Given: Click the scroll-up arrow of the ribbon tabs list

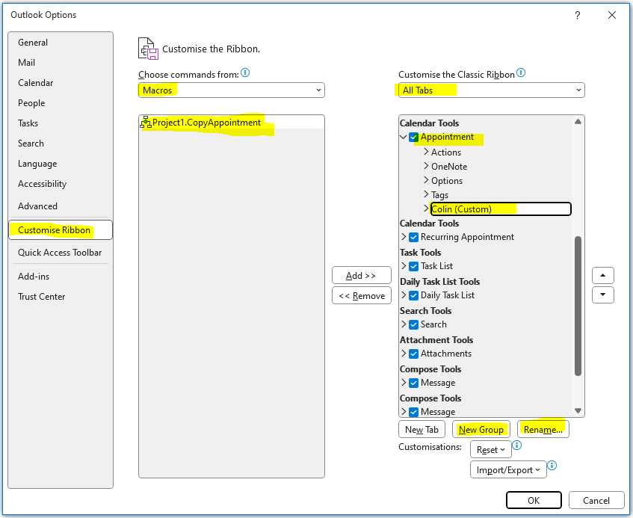Looking at the screenshot, I should point(578,122).
